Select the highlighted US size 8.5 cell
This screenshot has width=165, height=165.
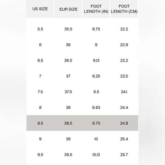tap(40, 123)
